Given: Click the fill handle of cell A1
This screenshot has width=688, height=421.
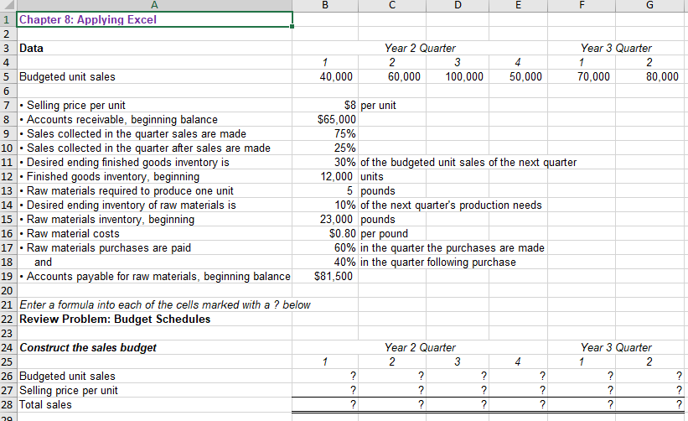Looking at the screenshot, I should click(x=292, y=26).
